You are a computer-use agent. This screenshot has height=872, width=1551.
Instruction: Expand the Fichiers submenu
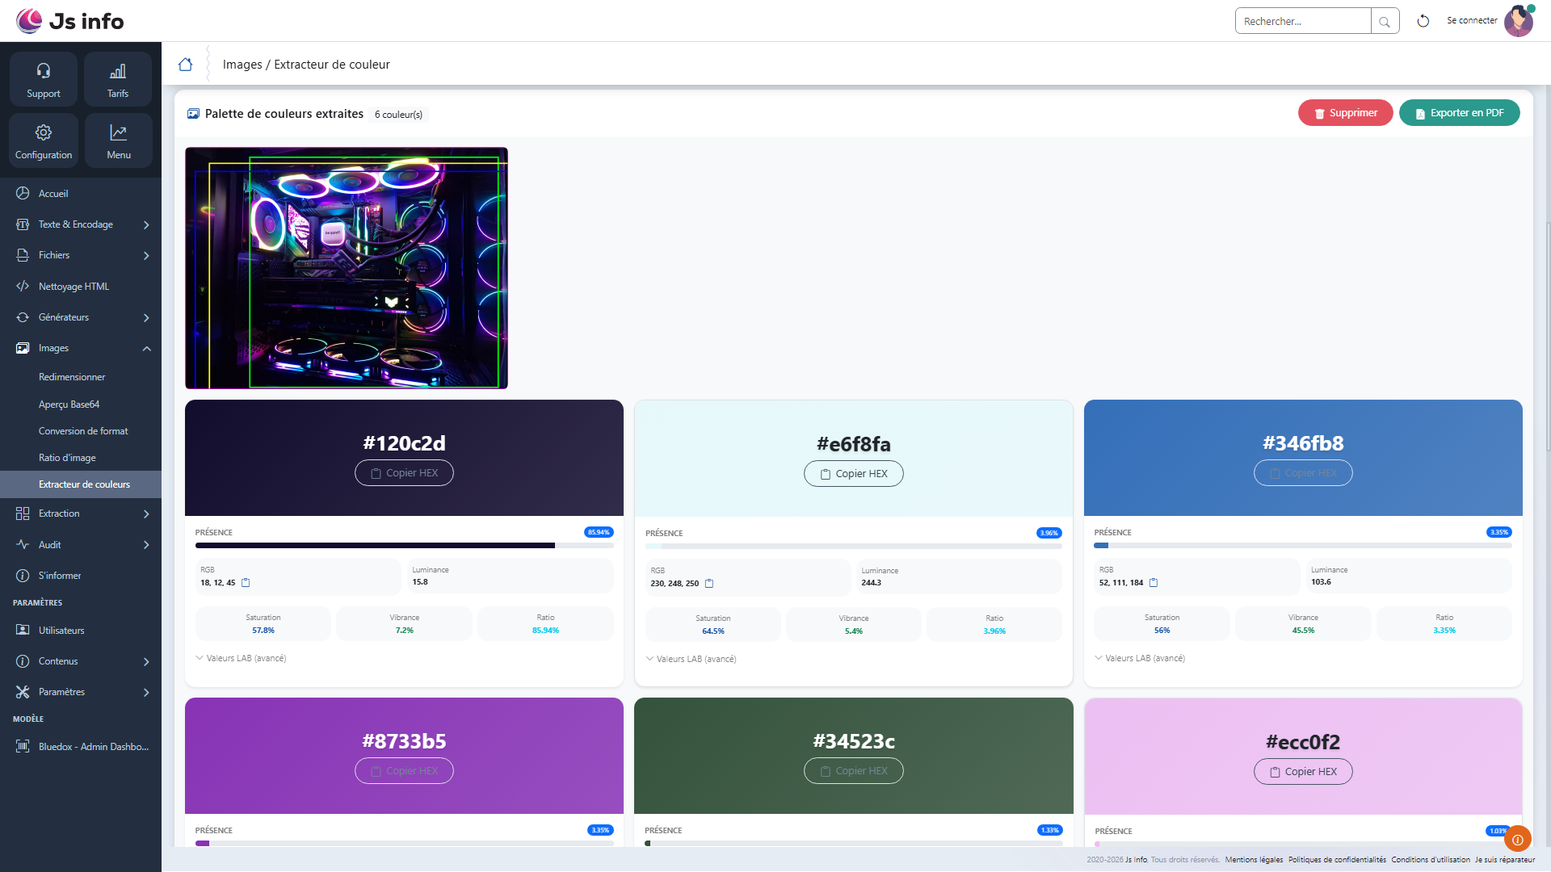146,256
